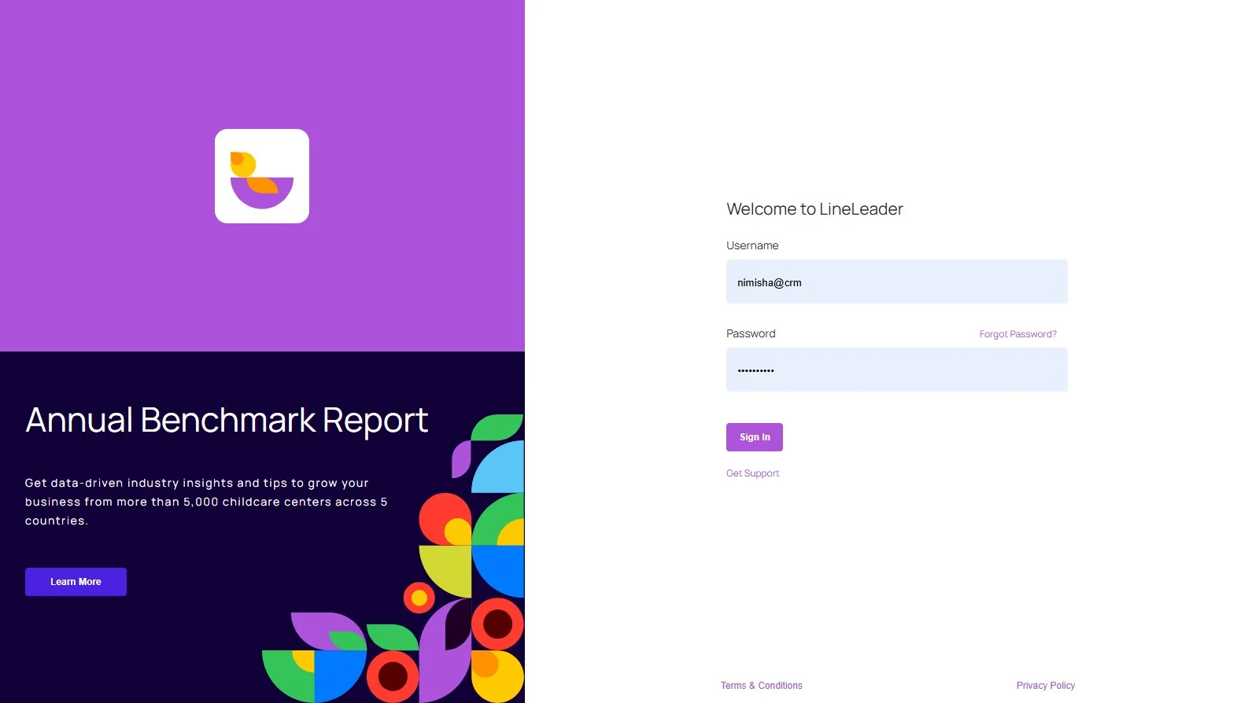Open the Get Support link

[752, 473]
